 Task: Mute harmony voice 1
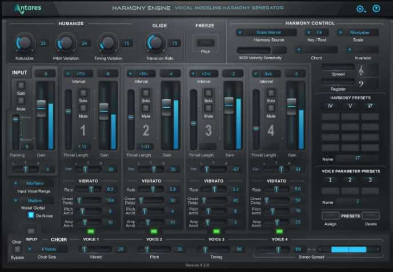(x=83, y=108)
